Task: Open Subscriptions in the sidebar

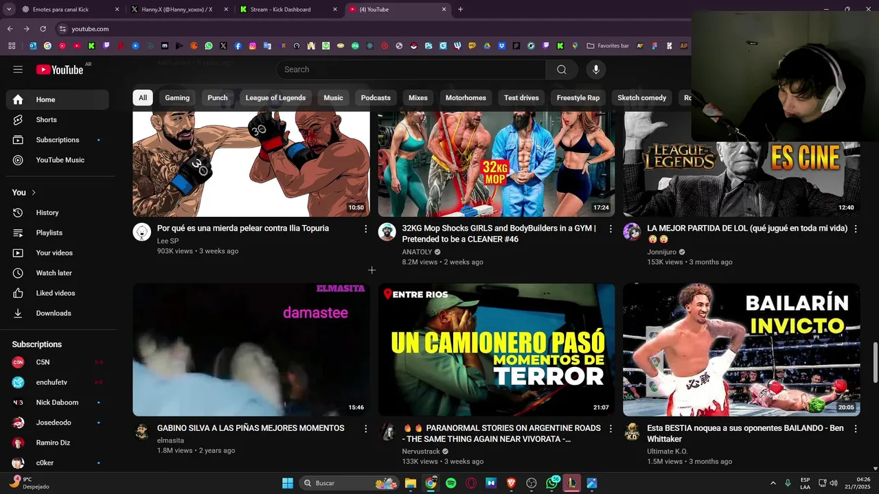Action: [58, 140]
